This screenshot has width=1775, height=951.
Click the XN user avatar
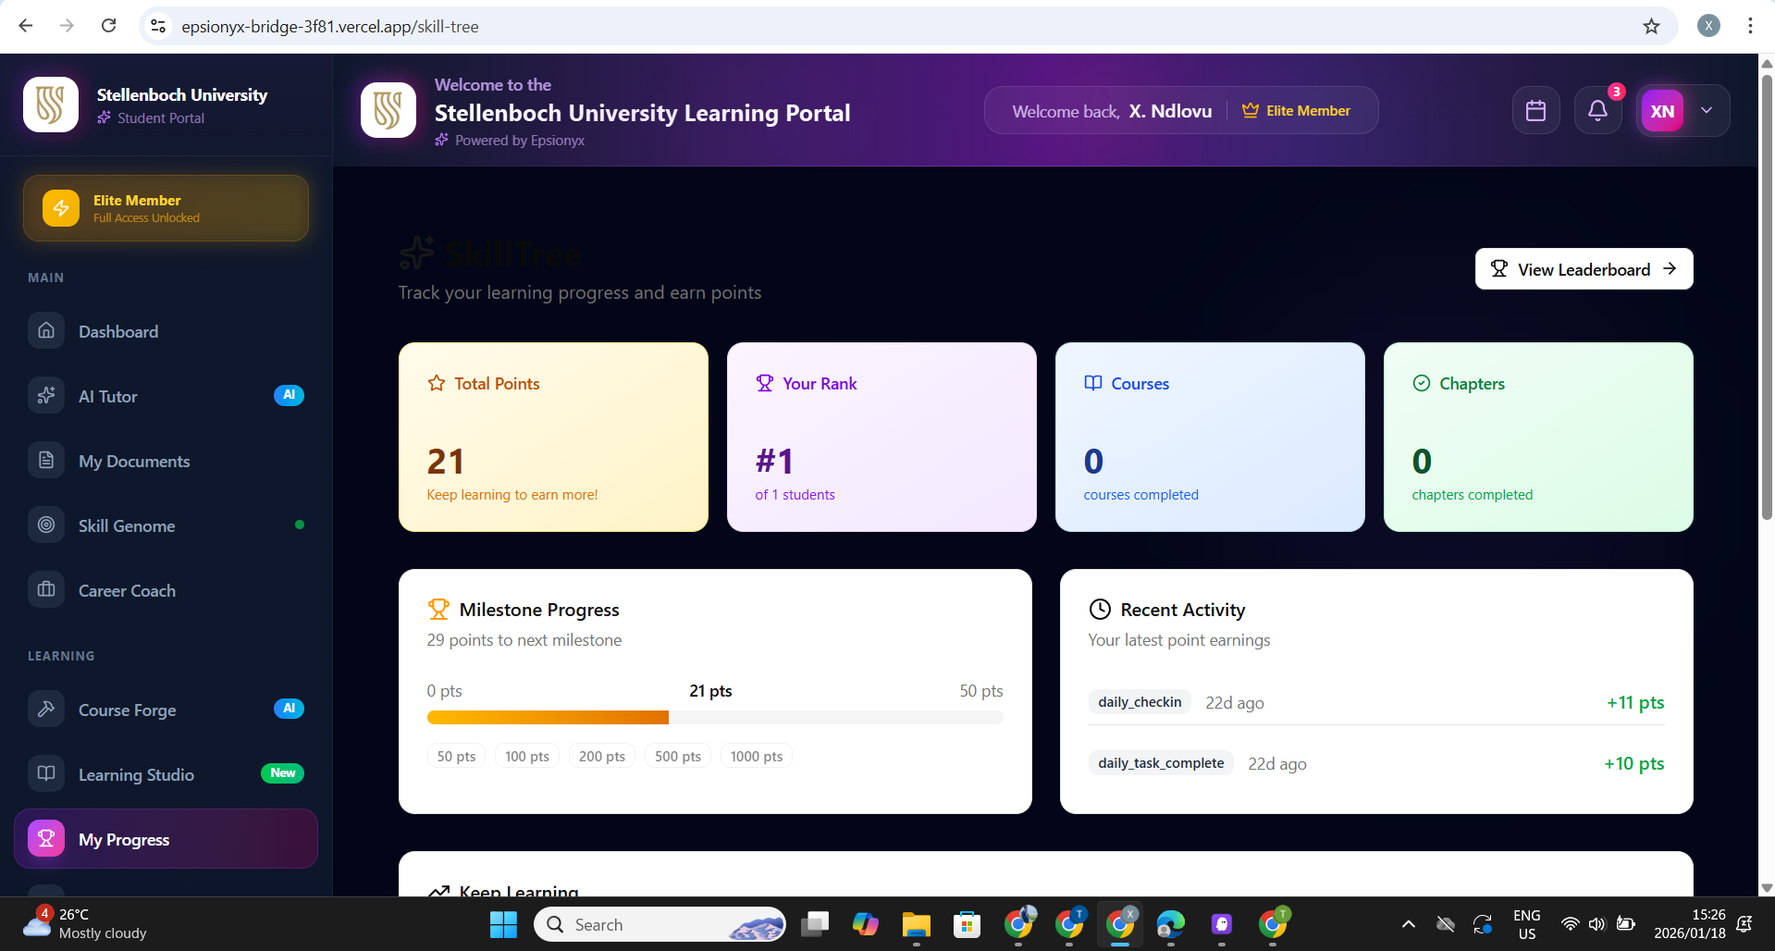click(1662, 111)
